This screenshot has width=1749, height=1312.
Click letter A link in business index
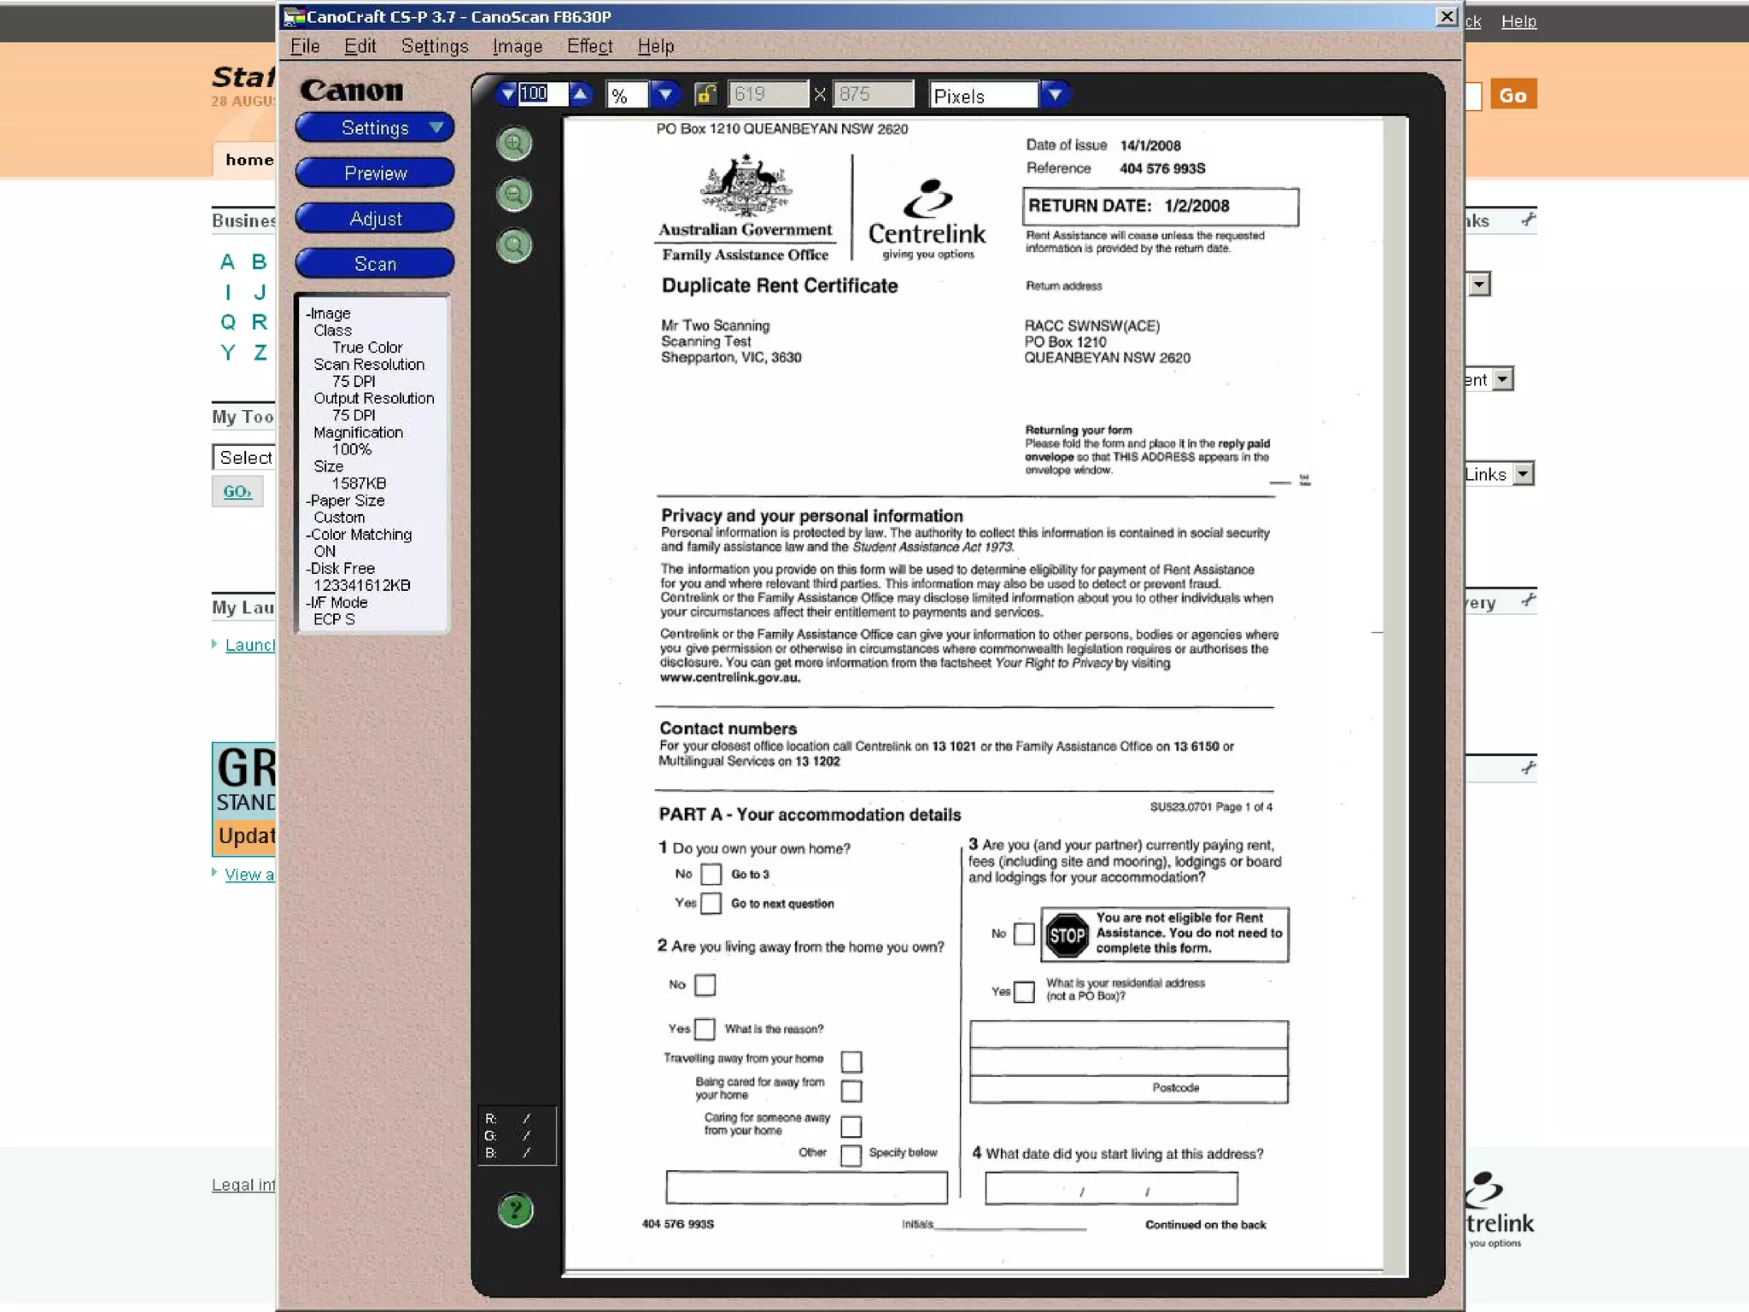click(x=227, y=262)
